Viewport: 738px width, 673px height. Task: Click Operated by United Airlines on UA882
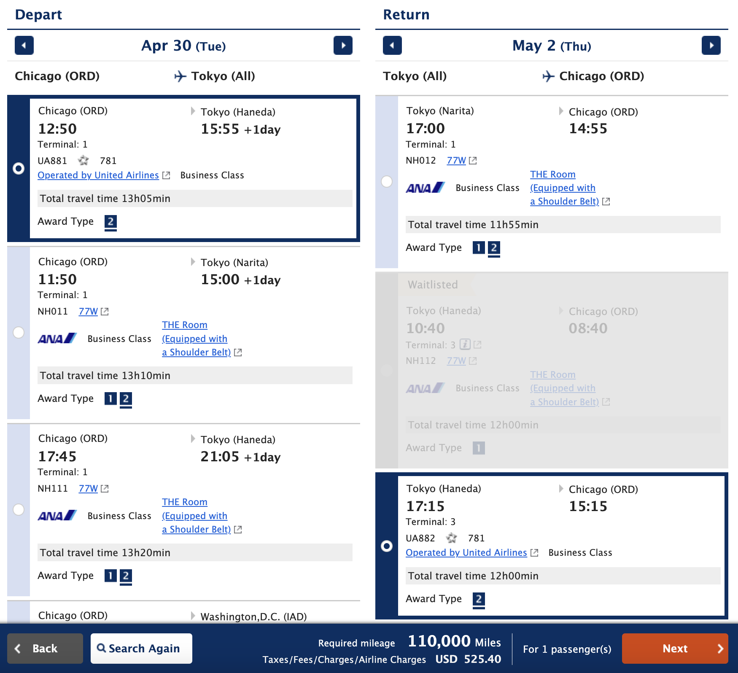click(465, 552)
